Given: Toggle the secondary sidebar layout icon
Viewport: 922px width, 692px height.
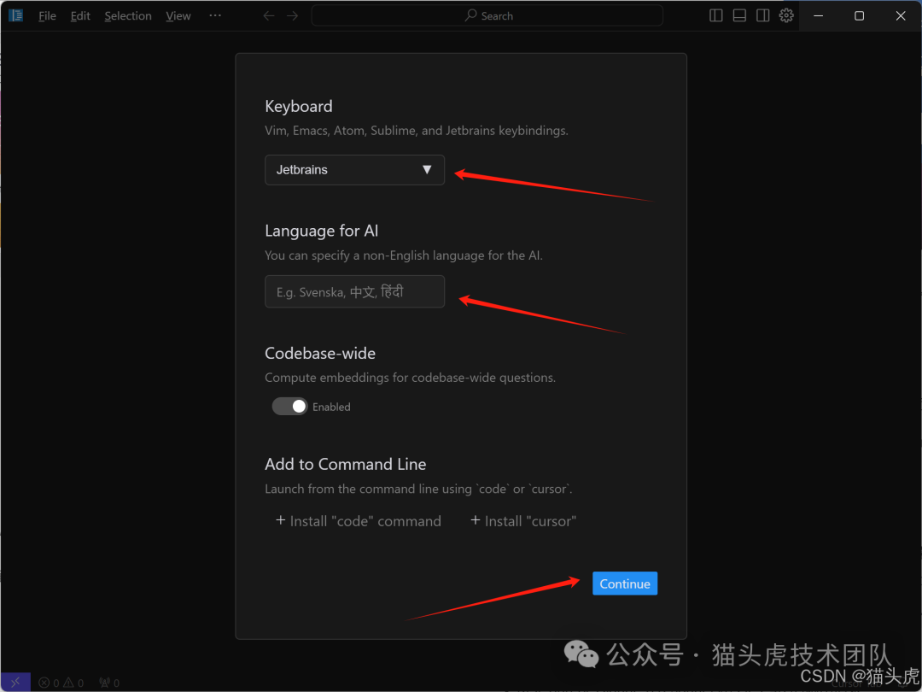Looking at the screenshot, I should click(x=762, y=16).
